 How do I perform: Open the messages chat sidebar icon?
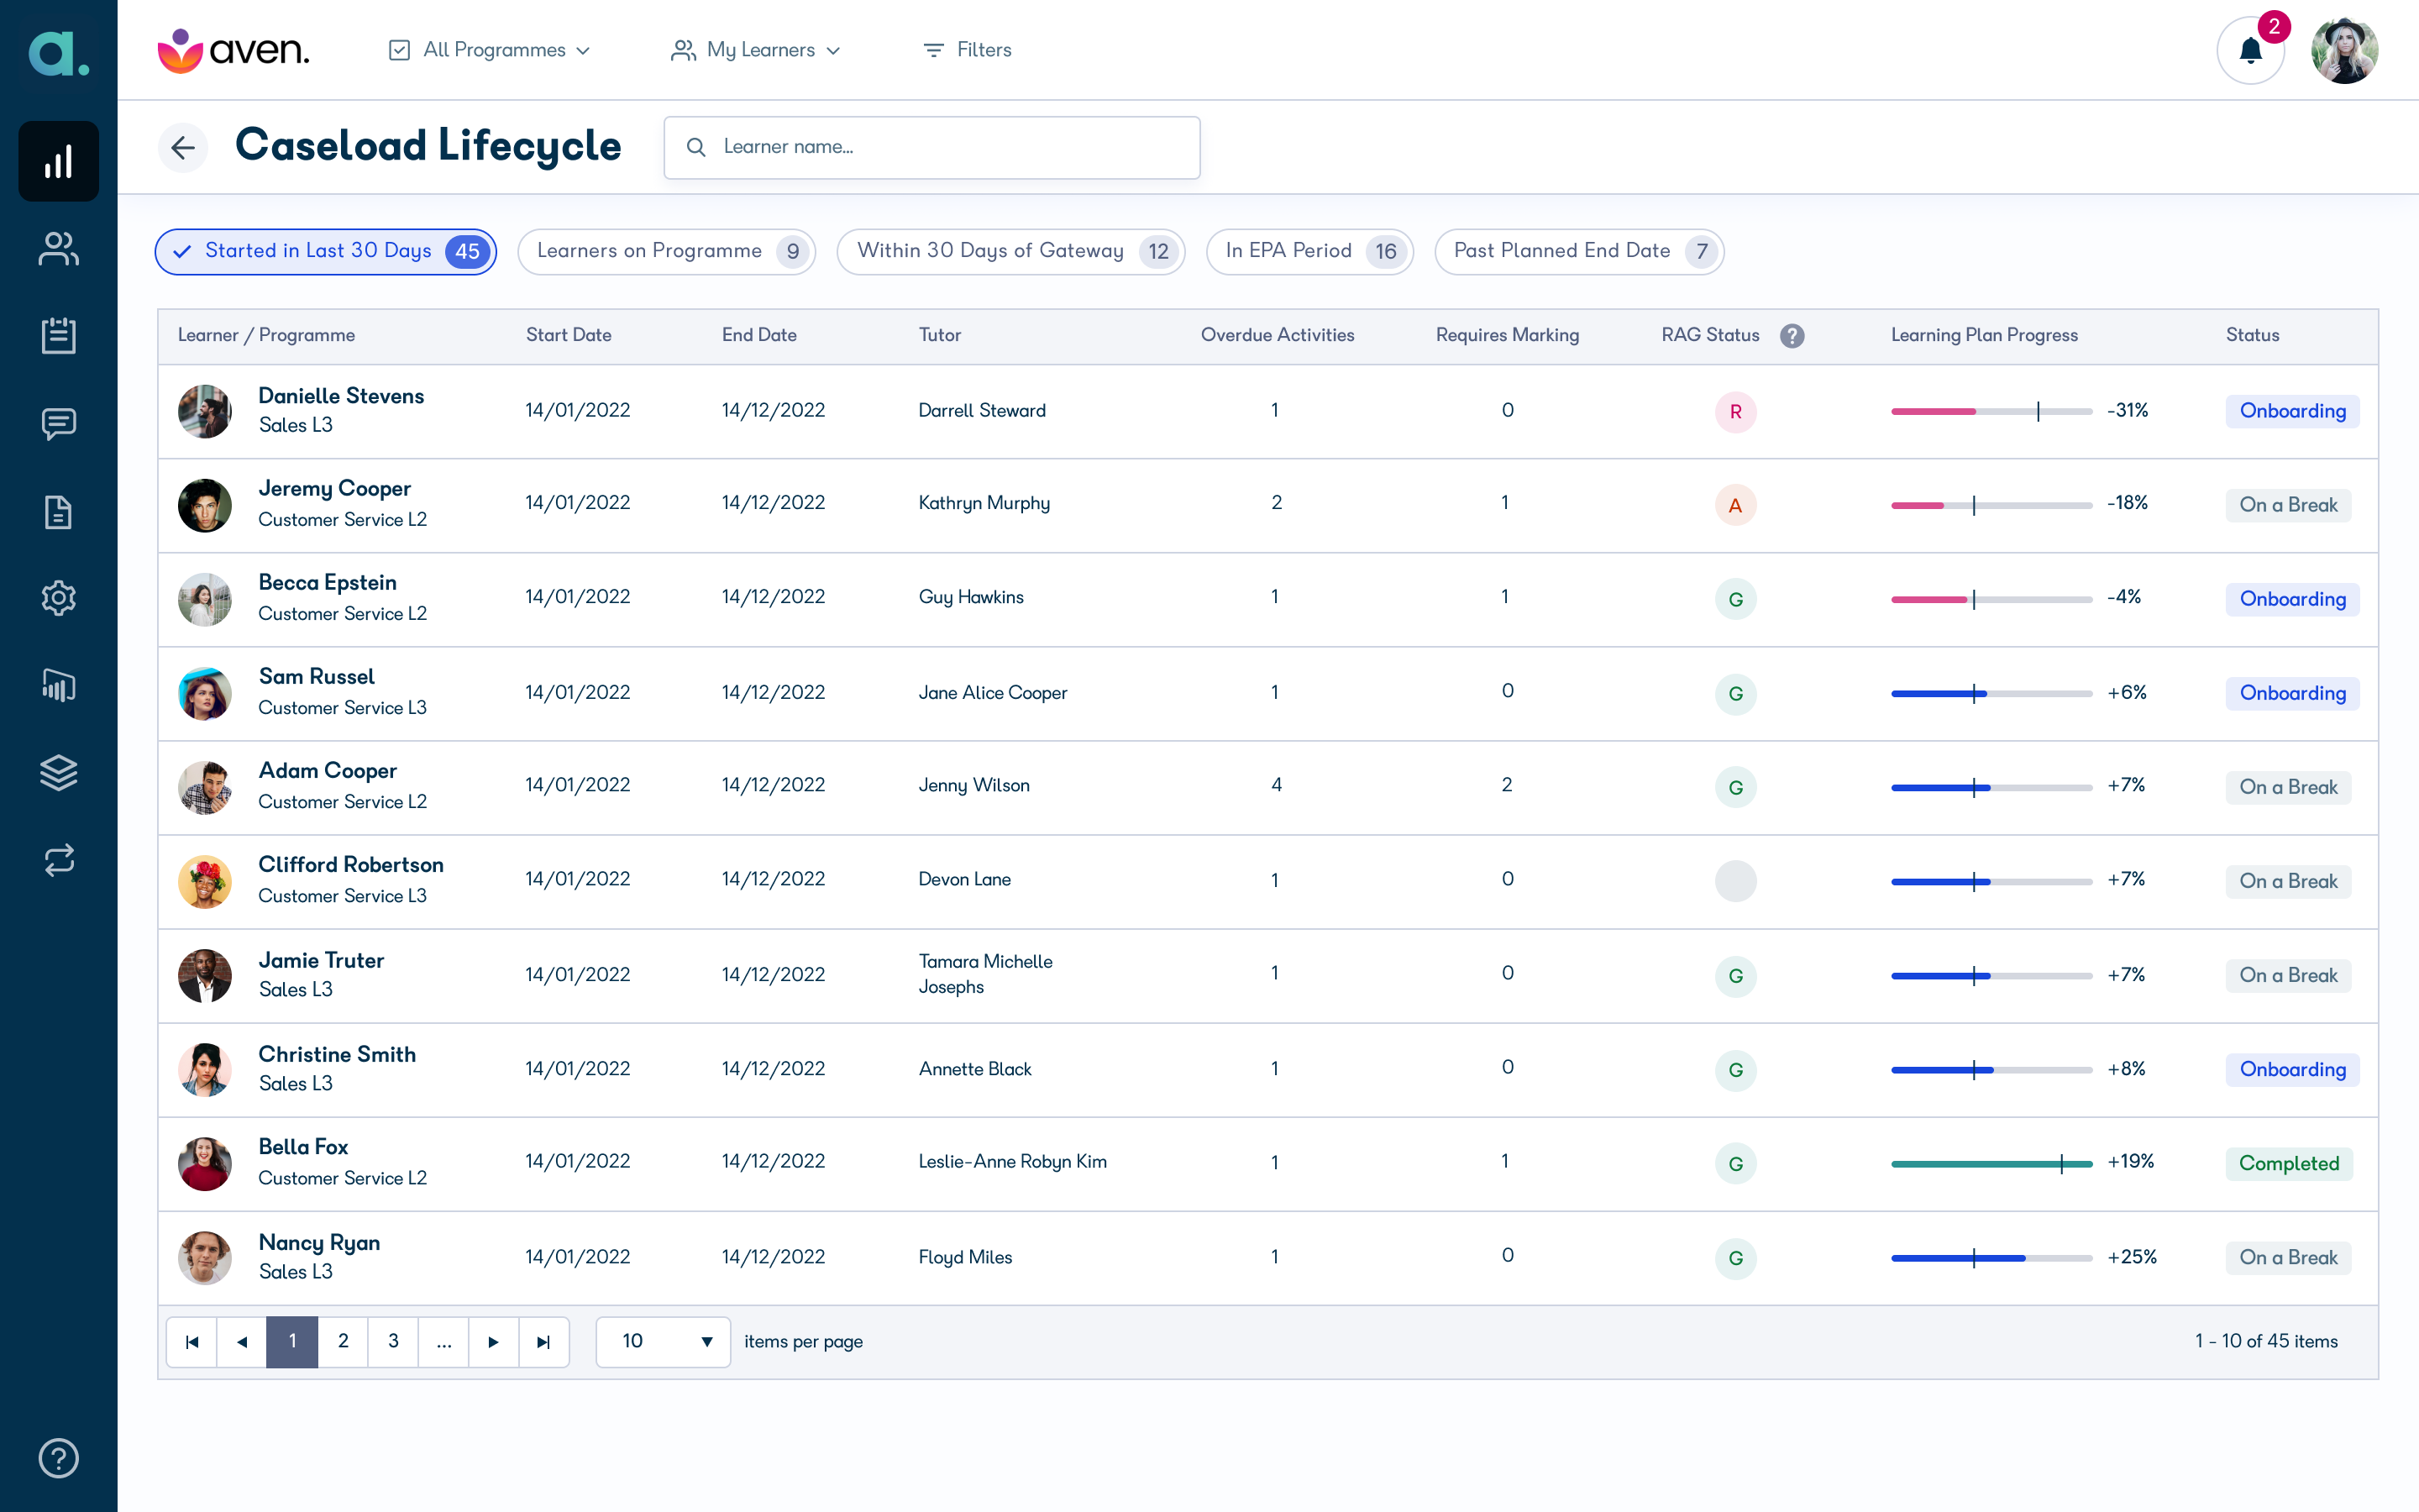(x=58, y=423)
